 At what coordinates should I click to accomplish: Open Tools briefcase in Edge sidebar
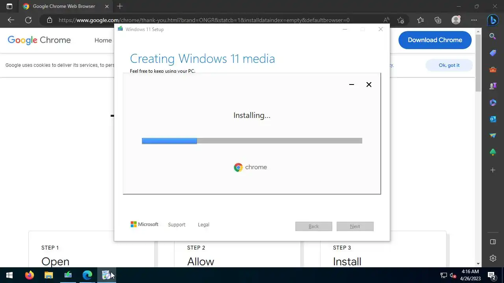tap(493, 70)
